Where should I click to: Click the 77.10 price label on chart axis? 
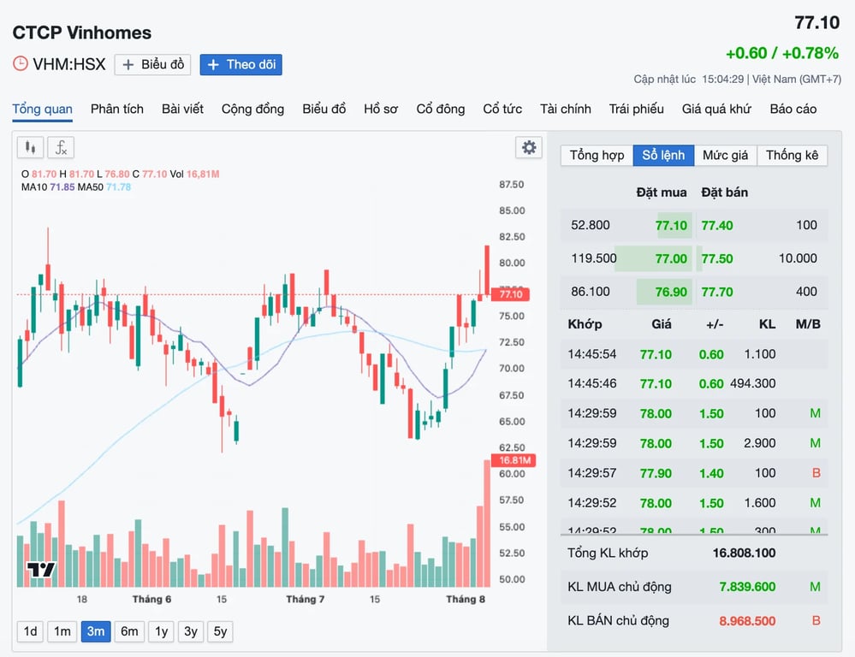click(x=510, y=294)
